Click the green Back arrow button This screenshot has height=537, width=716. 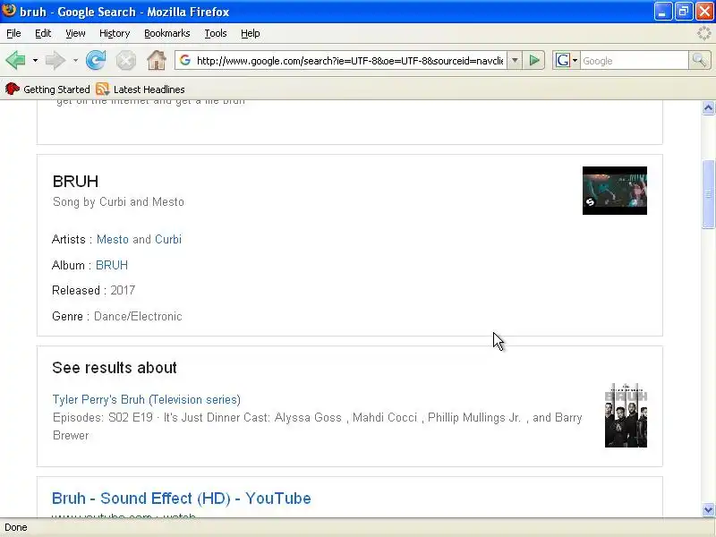point(15,60)
